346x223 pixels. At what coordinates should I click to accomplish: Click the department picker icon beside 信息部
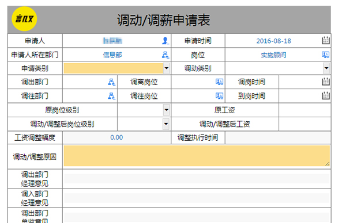tap(166, 55)
